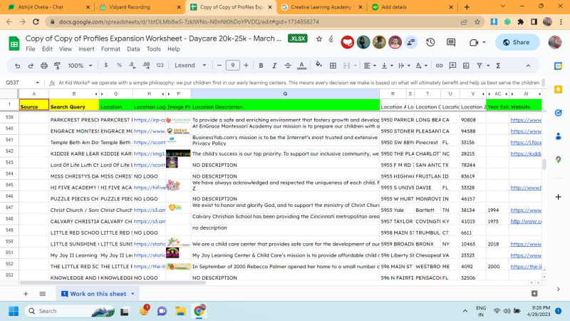Open the Insert menu
Screen dimensions: 570x321
coord(86,49)
